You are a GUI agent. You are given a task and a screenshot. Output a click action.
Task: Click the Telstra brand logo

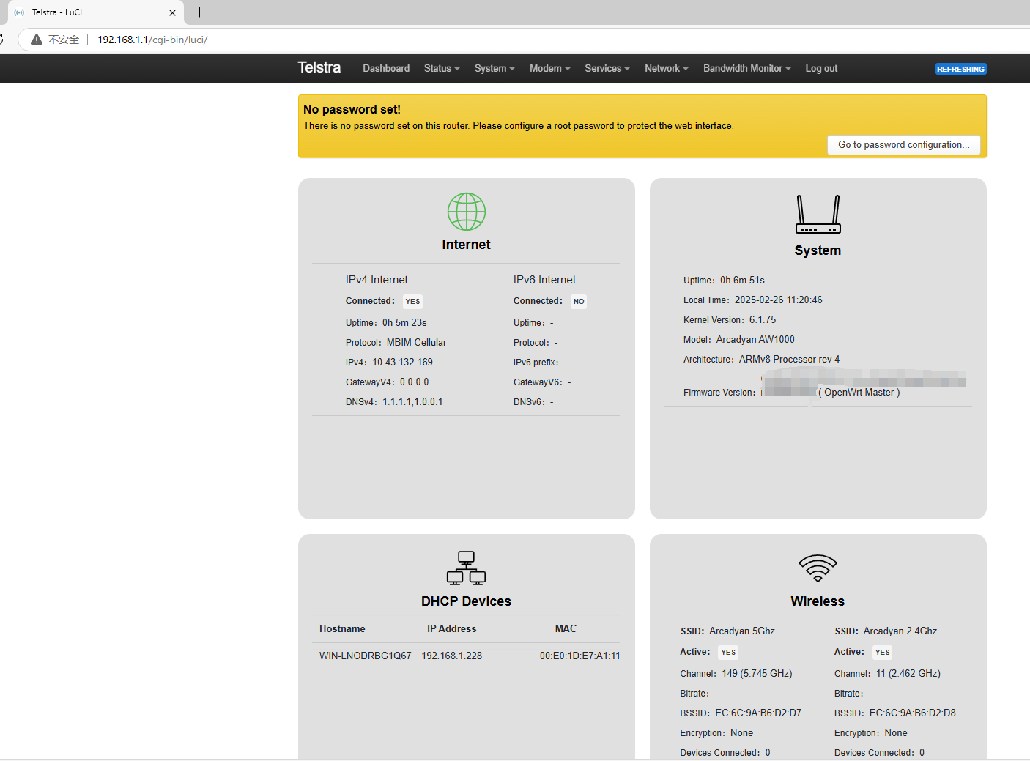319,68
